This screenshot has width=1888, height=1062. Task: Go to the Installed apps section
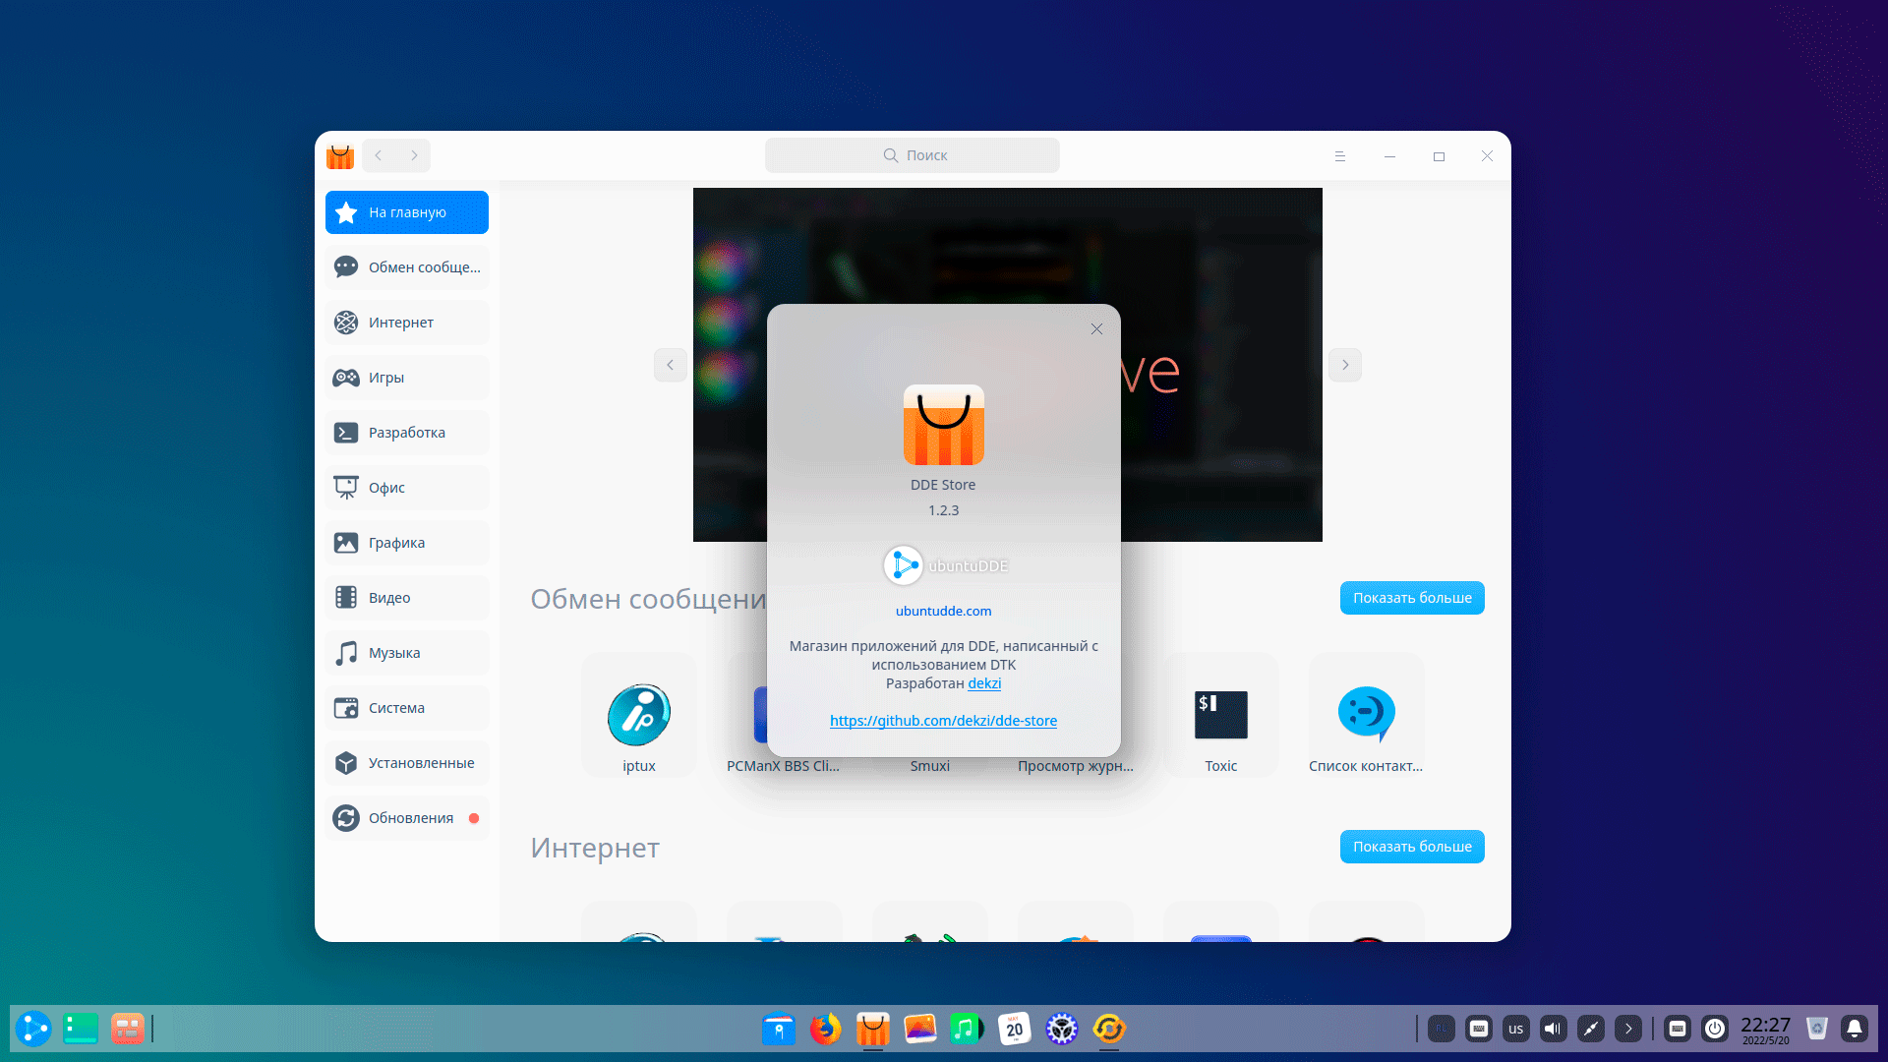coord(406,763)
